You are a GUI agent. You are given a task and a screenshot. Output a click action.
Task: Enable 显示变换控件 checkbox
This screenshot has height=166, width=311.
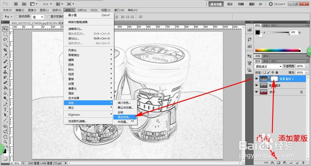(49, 17)
